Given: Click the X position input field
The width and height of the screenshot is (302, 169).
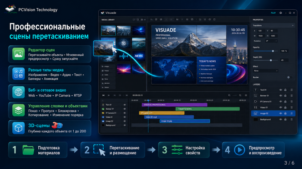Looking at the screenshot, I should click(261, 31).
